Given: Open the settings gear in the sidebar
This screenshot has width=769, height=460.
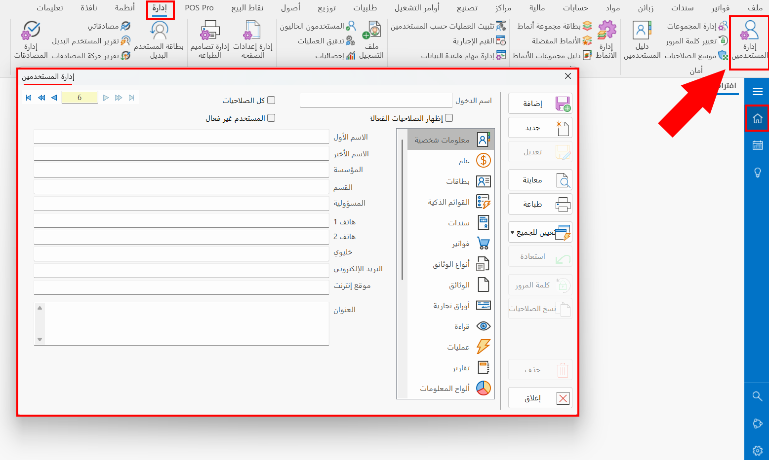Looking at the screenshot, I should (x=757, y=450).
